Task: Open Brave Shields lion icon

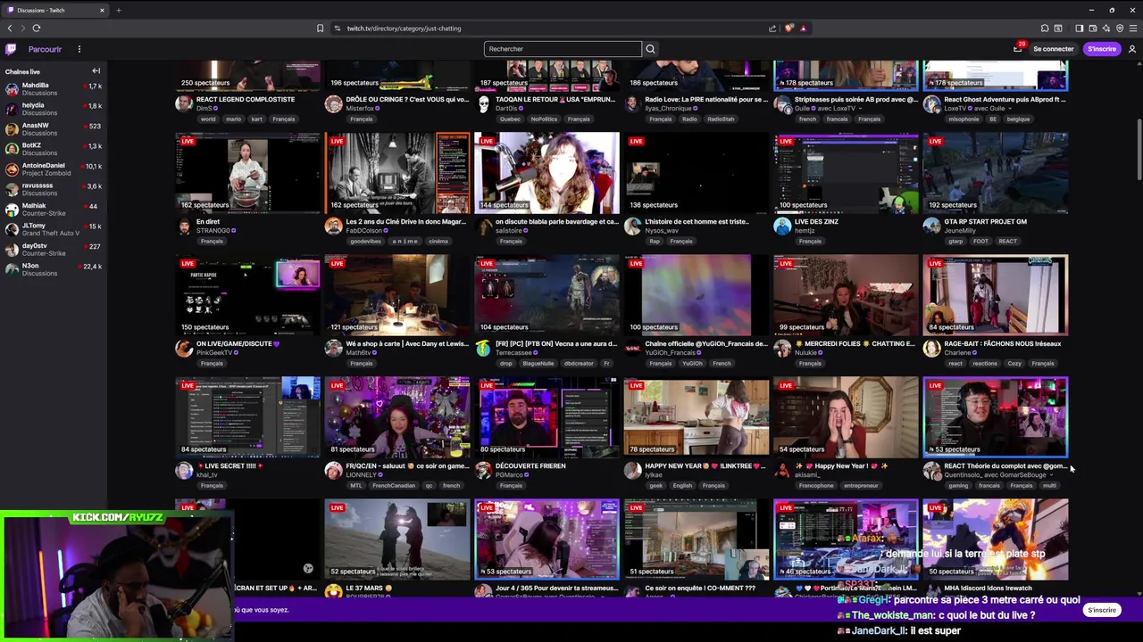Action: pos(788,29)
